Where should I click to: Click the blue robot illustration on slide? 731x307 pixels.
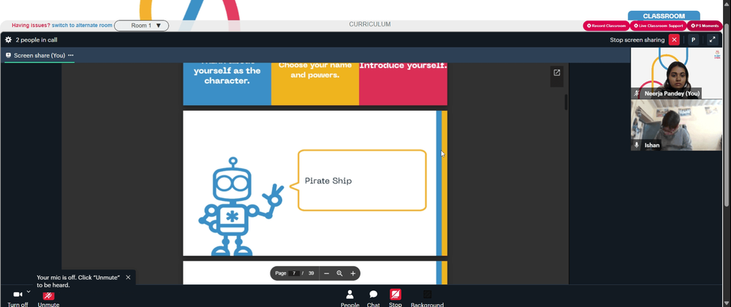click(x=241, y=207)
